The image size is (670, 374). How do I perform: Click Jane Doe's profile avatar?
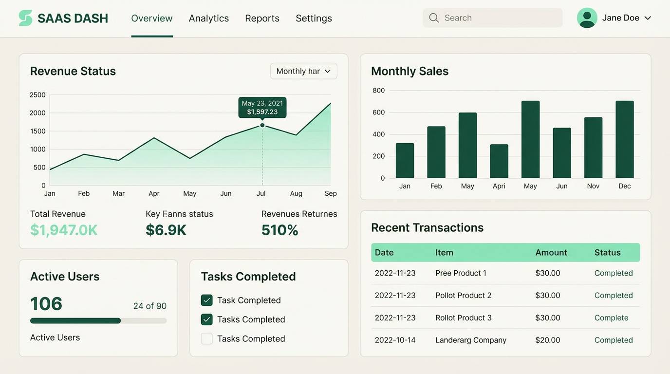[x=586, y=17]
